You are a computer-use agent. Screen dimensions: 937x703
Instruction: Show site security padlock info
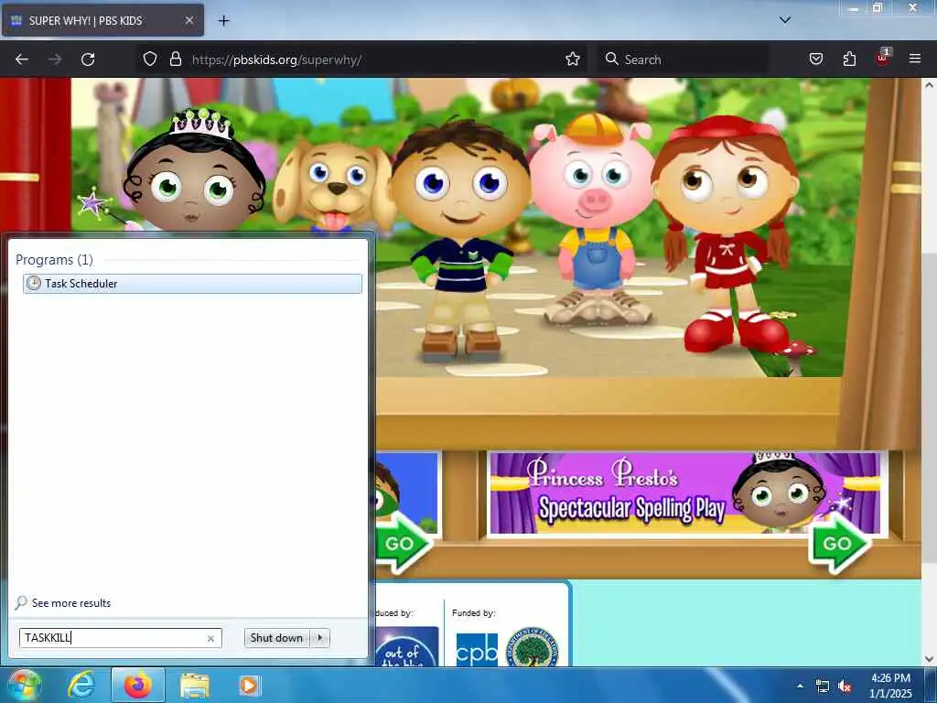175,59
